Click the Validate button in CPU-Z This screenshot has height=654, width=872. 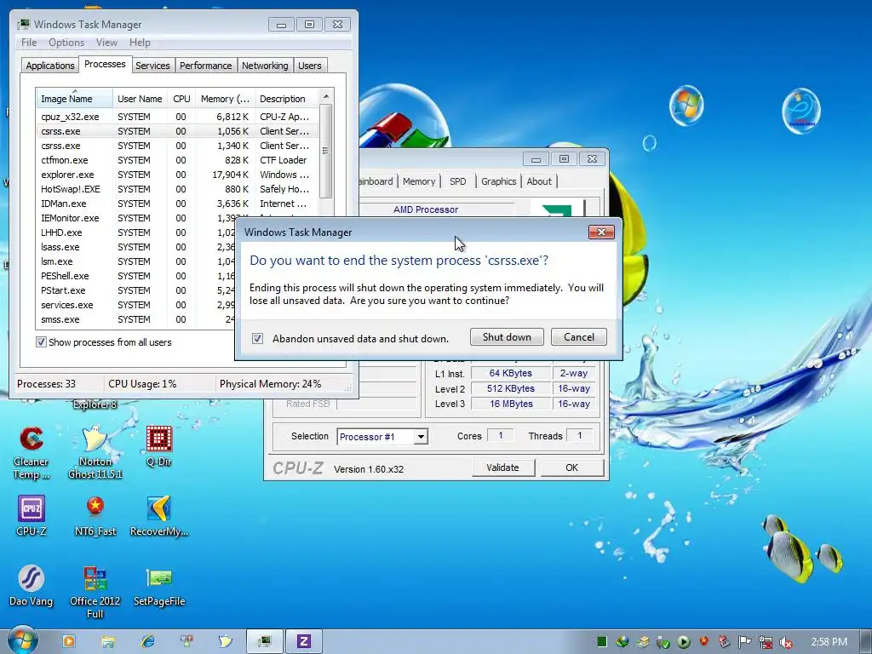[502, 468]
